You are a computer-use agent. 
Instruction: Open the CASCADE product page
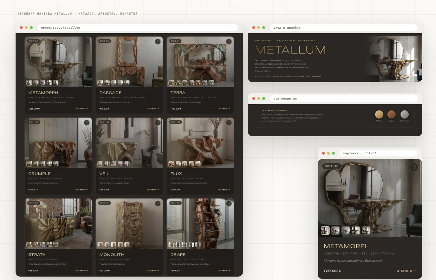pos(153,109)
